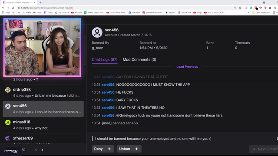The height and width of the screenshot is (156, 278).
Task: Open the songs bookmark
Action: pyautogui.click(x=198, y=13)
